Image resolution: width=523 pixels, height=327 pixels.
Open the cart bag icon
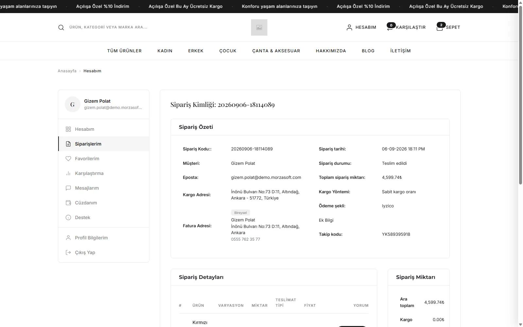pos(440,28)
